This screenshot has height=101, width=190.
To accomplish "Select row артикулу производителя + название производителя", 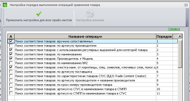I will coord(75,80).
